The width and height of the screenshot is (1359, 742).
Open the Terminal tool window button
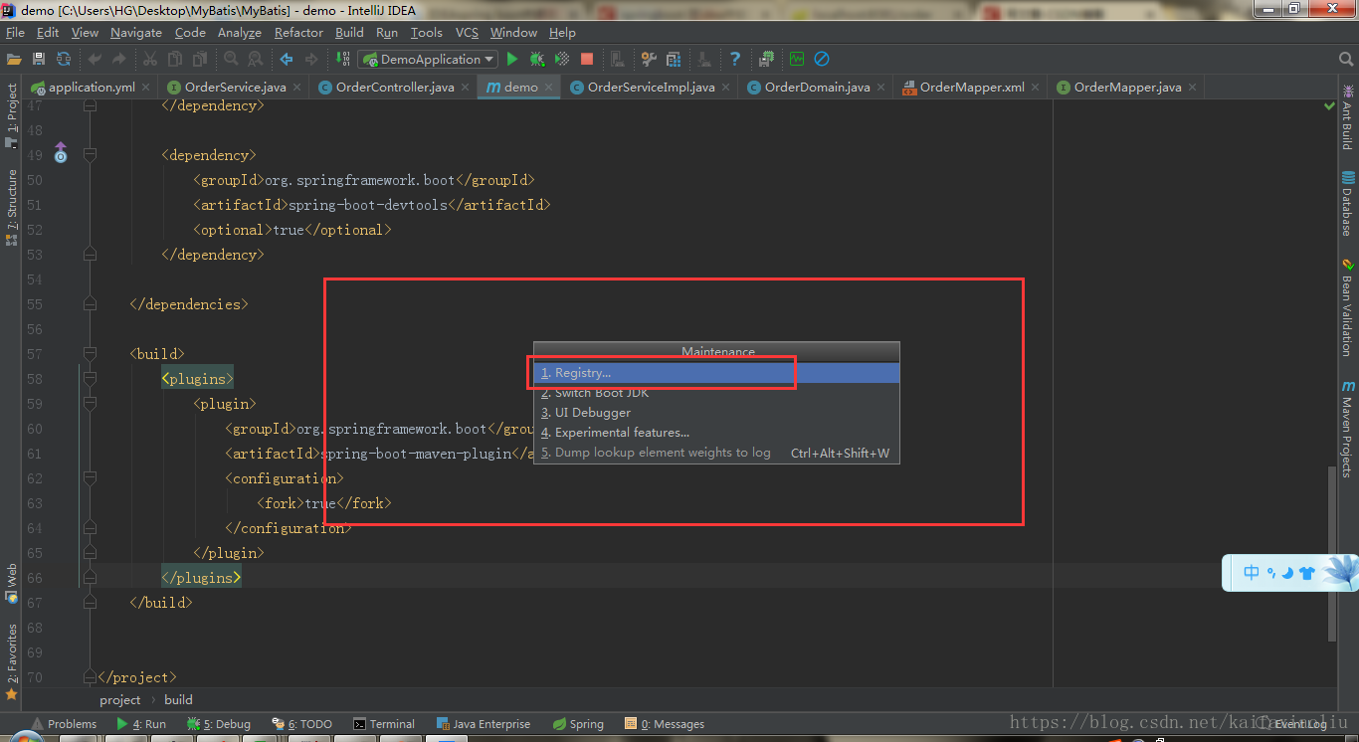pos(384,724)
